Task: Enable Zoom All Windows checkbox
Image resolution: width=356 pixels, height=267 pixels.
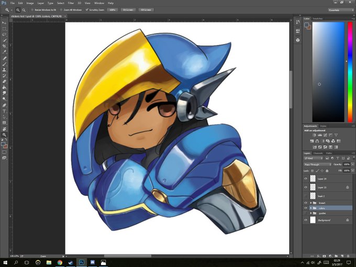Action: [61, 10]
